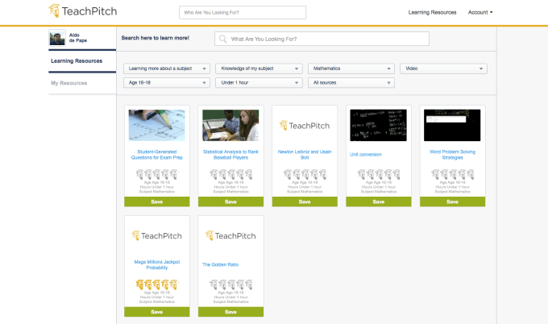Expand the Under 1 hour dropdown
Screen dimensions: 548x324
pos(259,82)
